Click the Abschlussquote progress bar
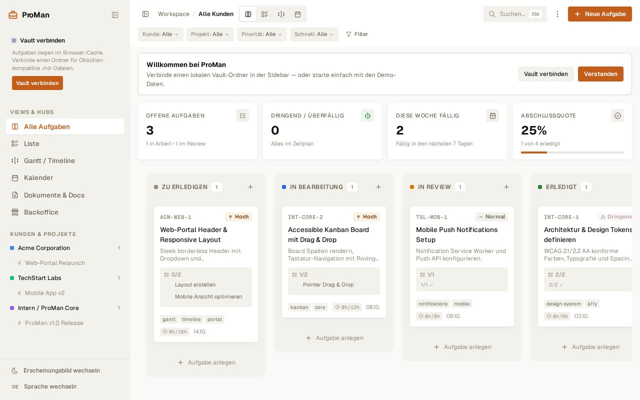Image resolution: width=640 pixels, height=400 pixels. pos(572,152)
